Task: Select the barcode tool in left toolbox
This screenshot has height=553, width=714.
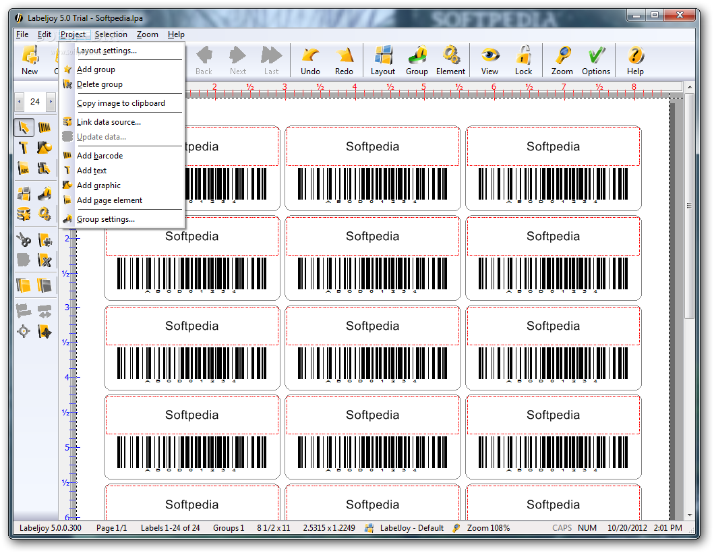Action: 44,127
